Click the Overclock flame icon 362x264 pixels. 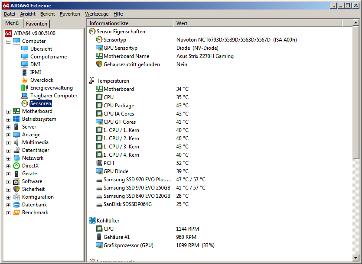coord(25,80)
